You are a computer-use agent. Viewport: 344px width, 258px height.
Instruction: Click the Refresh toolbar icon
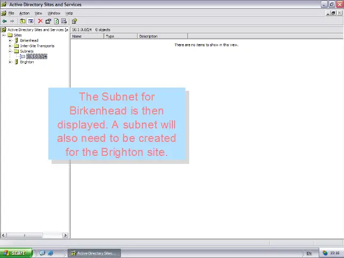(x=56, y=21)
